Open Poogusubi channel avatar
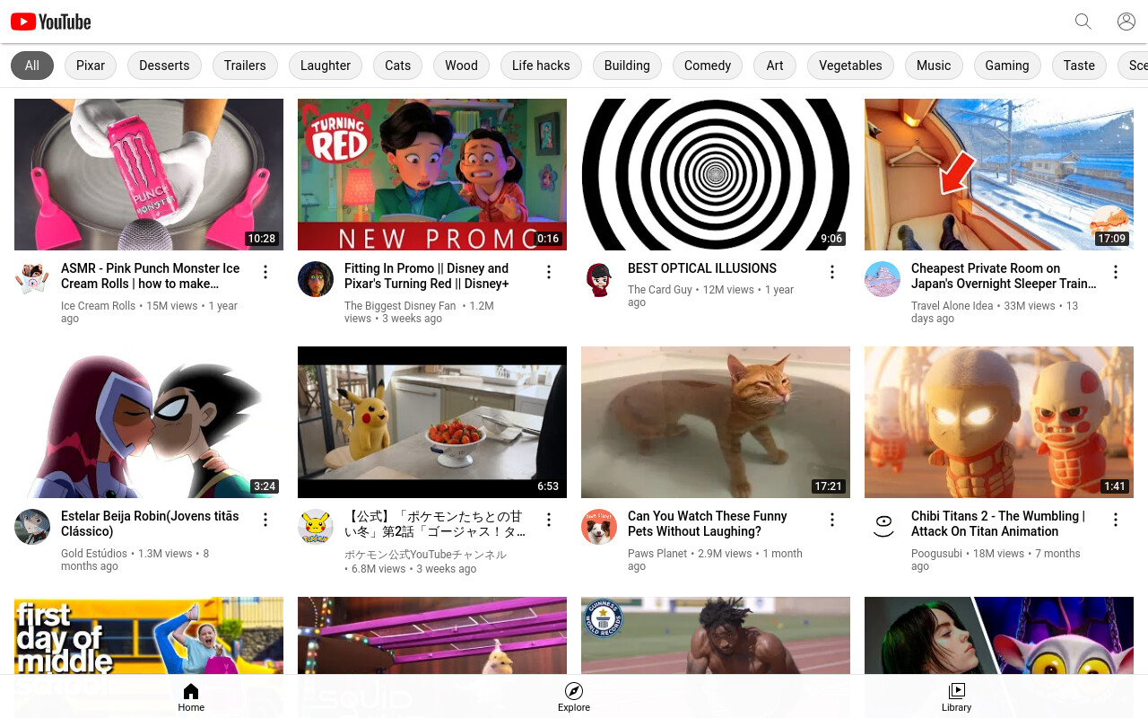Screen dimensions: 1148x718 [883, 527]
